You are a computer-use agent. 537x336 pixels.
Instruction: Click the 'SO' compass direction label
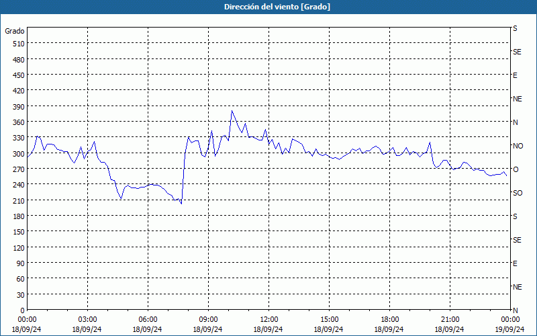(x=518, y=193)
